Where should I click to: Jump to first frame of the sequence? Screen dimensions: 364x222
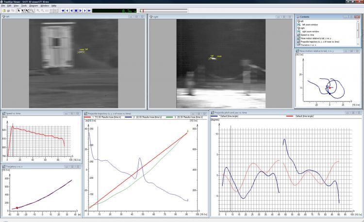(63, 10)
